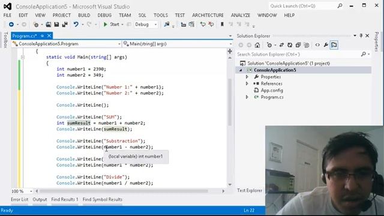Click the Collapse All icon in Solution Explorer
The width and height of the screenshot is (384, 216).
(x=298, y=45)
